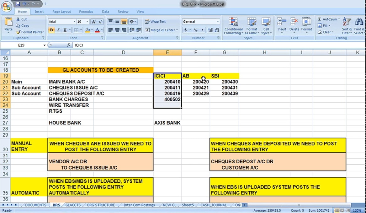Apply the Fill Color bucket
Screen dimensions: 366x213
[87, 30]
